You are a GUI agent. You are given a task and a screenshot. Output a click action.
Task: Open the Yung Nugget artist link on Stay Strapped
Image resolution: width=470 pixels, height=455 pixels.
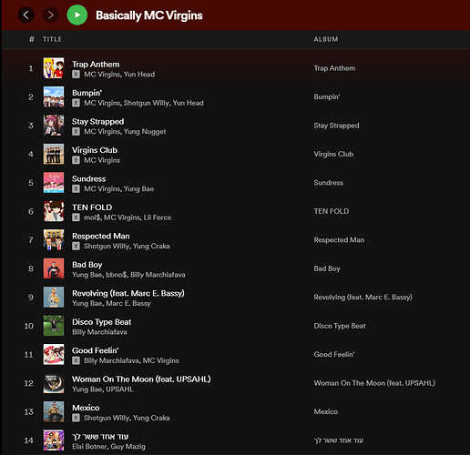coord(145,132)
